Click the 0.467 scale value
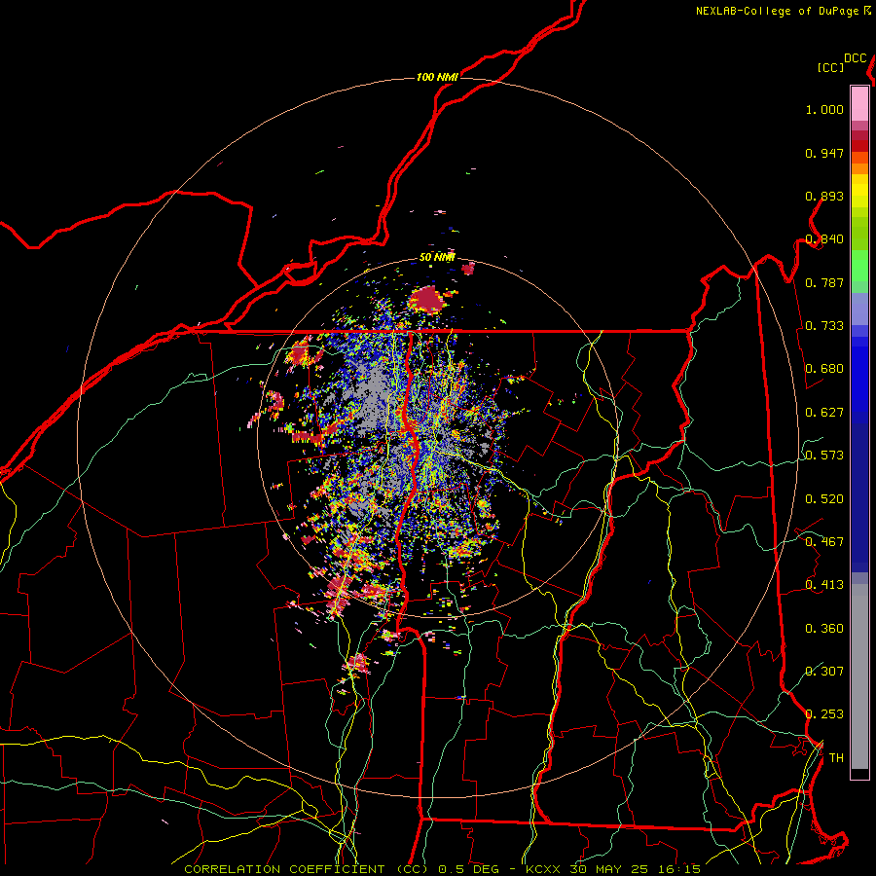The width and height of the screenshot is (876, 876). pyautogui.click(x=824, y=542)
